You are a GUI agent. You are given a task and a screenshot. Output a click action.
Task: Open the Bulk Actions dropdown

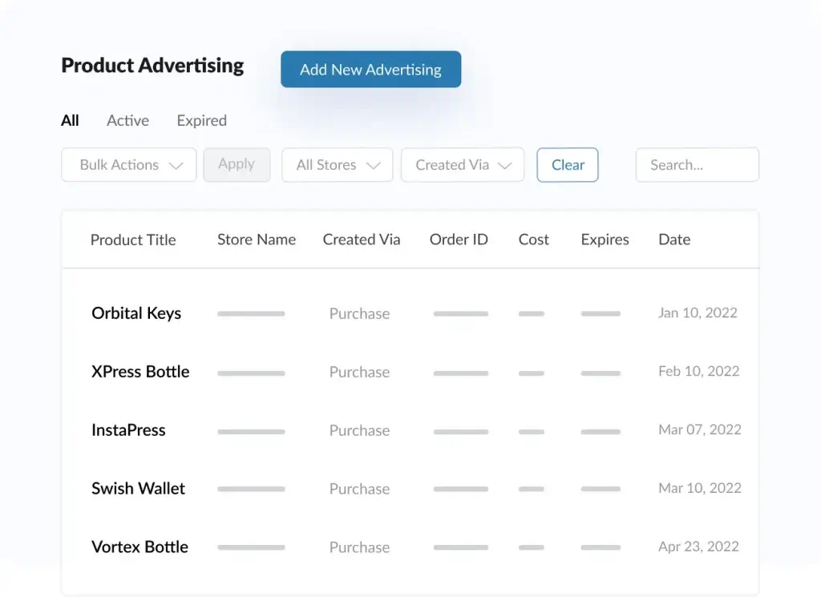point(129,165)
